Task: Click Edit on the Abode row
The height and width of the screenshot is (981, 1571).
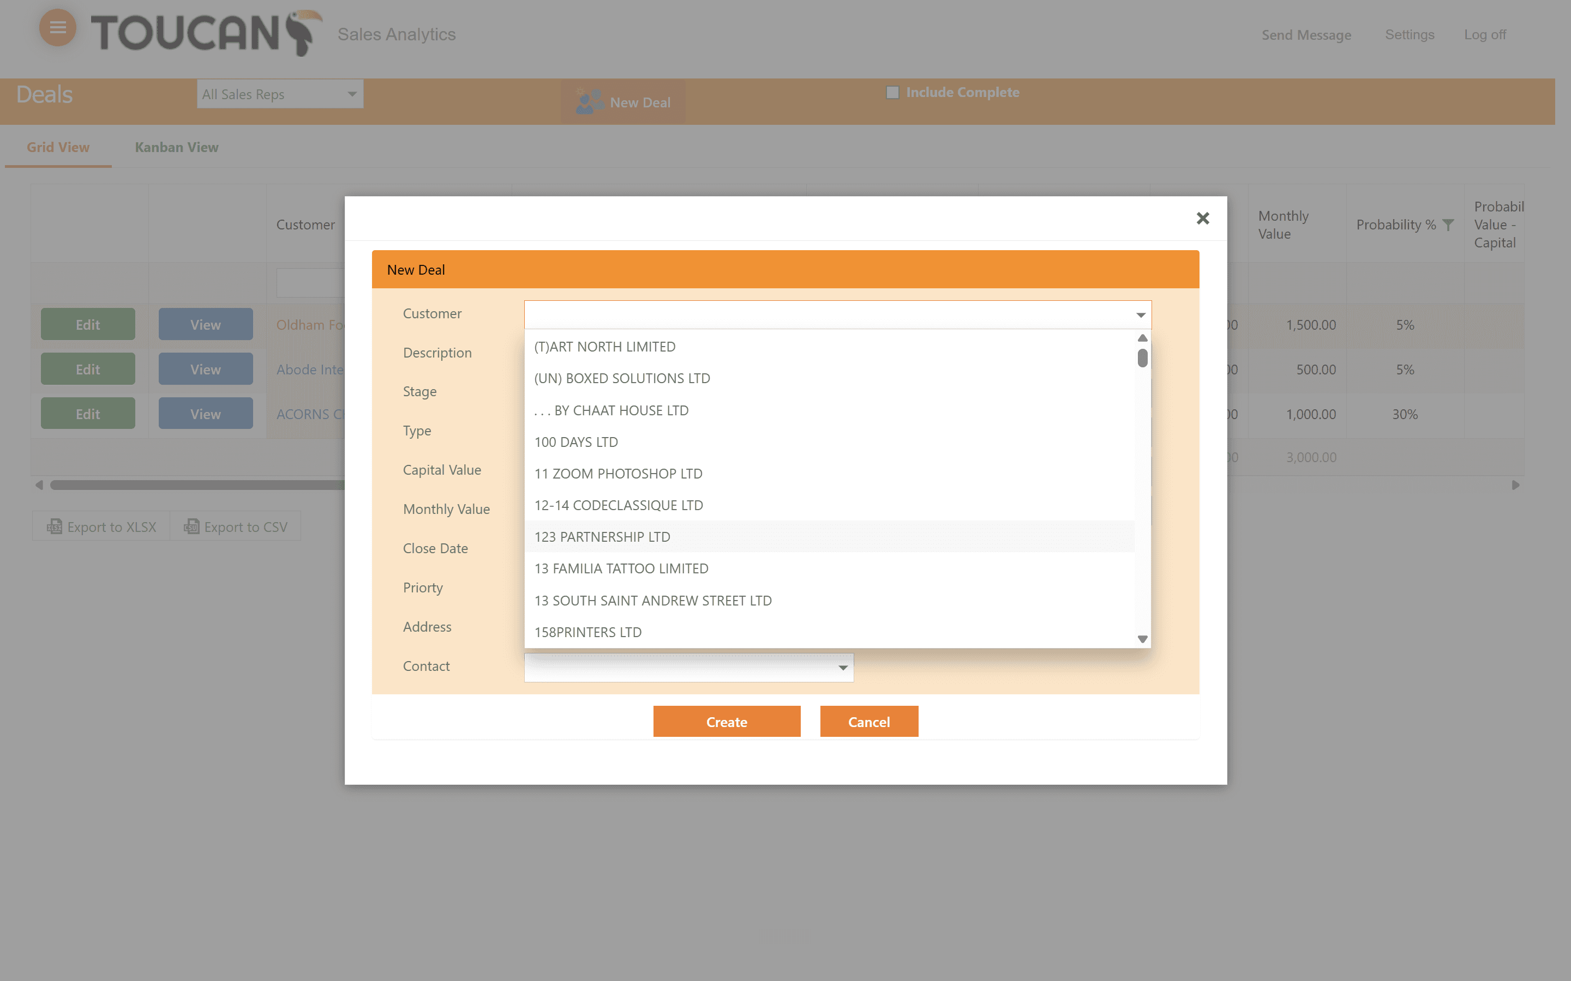Action: point(88,369)
